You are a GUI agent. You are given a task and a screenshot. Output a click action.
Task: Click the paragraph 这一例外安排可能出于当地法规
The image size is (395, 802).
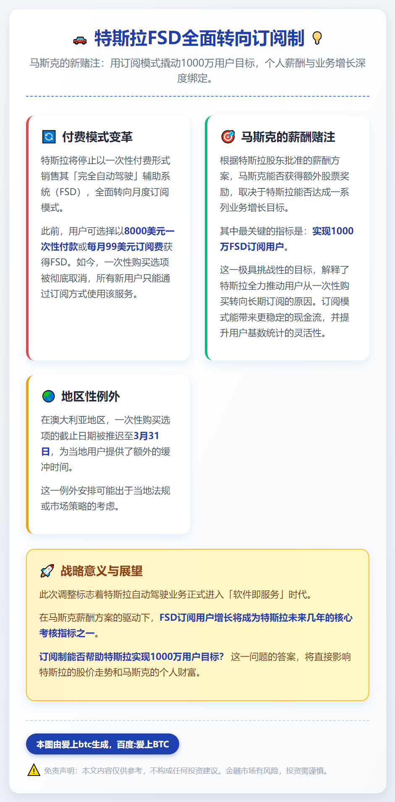106,498
